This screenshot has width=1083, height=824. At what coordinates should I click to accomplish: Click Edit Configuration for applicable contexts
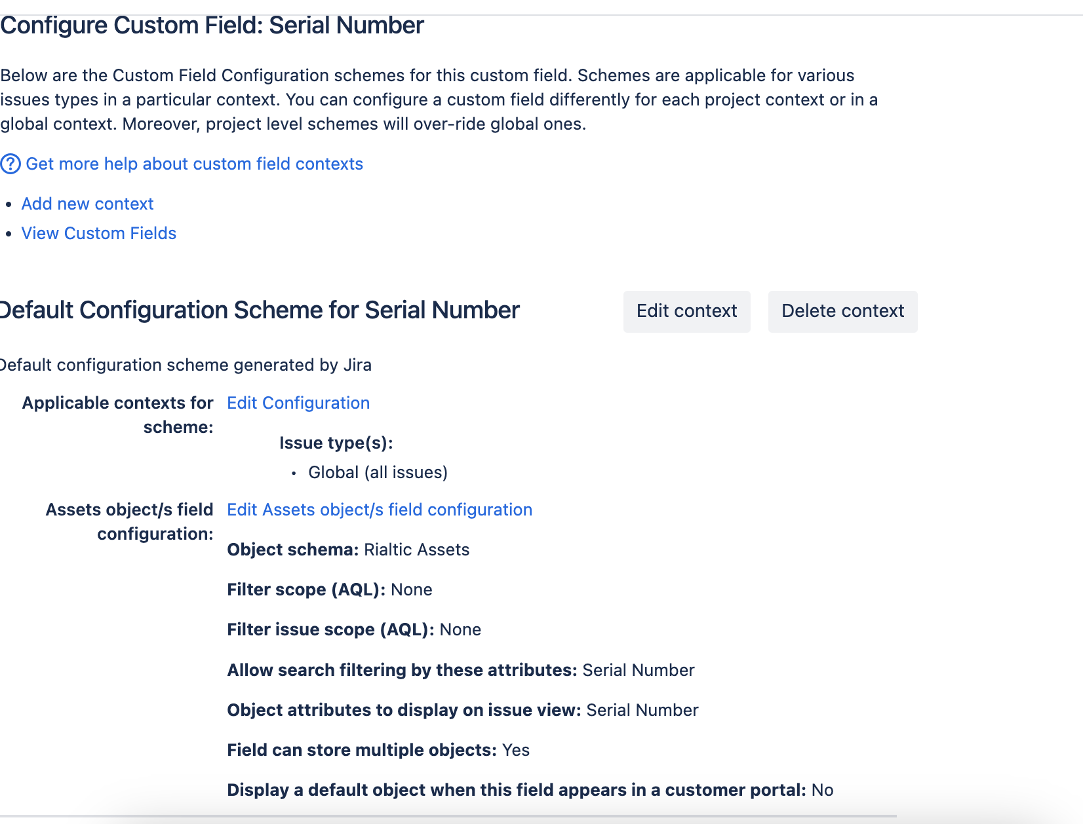(x=298, y=403)
